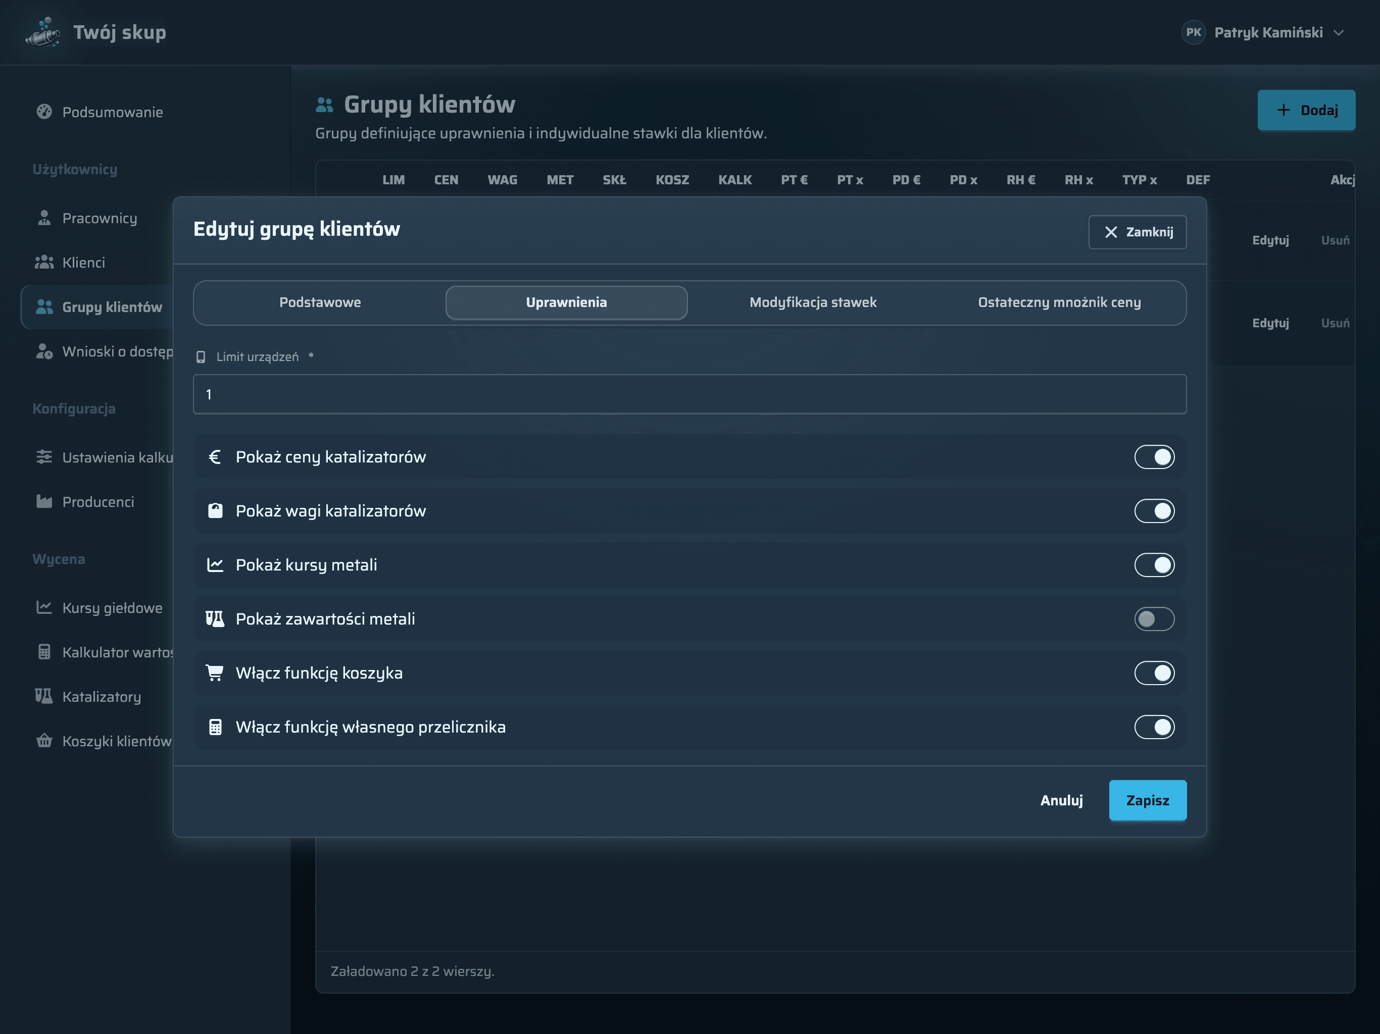
Task: Open Pracownicy in the sidebar menu
Action: 100,218
